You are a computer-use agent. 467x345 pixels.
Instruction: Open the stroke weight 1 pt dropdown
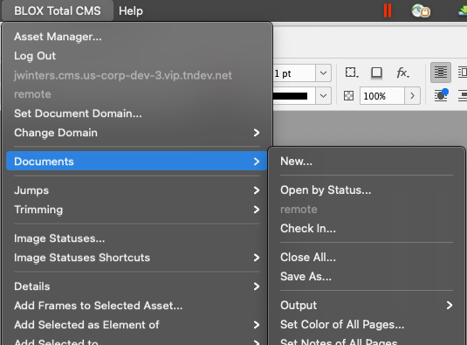[323, 73]
